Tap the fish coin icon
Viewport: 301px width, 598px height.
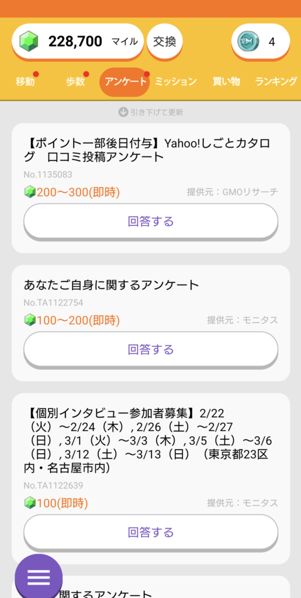click(x=248, y=41)
